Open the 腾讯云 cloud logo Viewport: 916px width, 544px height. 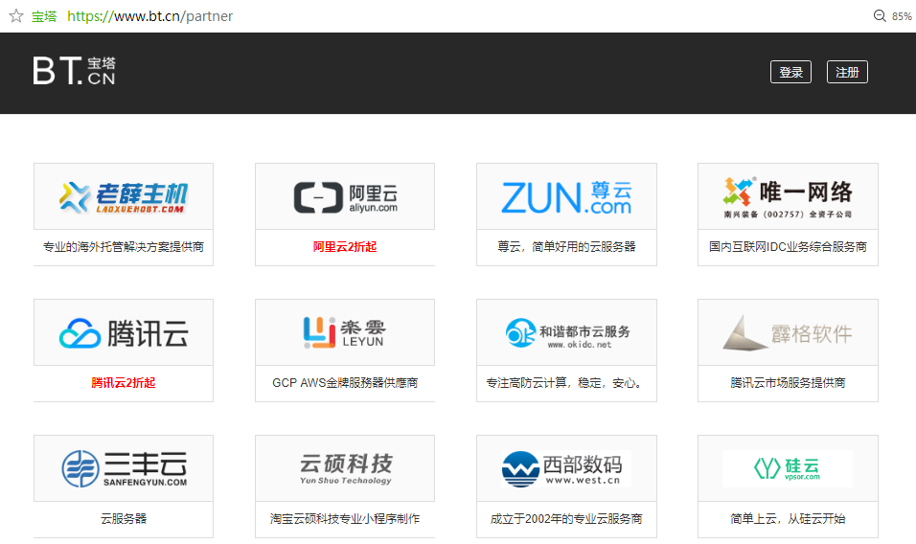click(x=124, y=332)
